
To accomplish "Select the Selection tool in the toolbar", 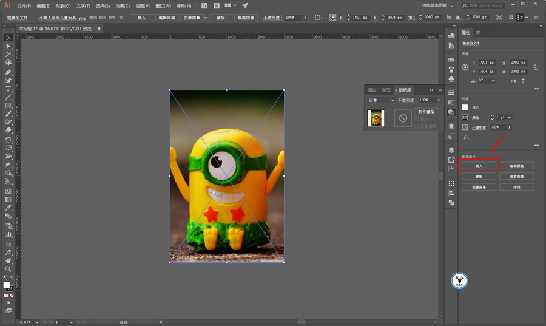I will coord(8,38).
